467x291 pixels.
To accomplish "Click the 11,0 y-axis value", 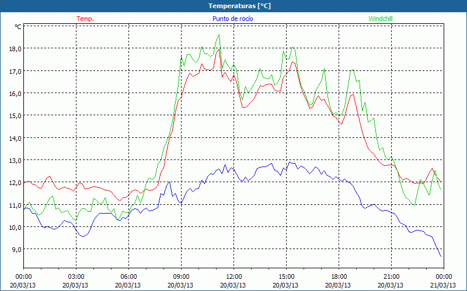I will pyautogui.click(x=15, y=205).
